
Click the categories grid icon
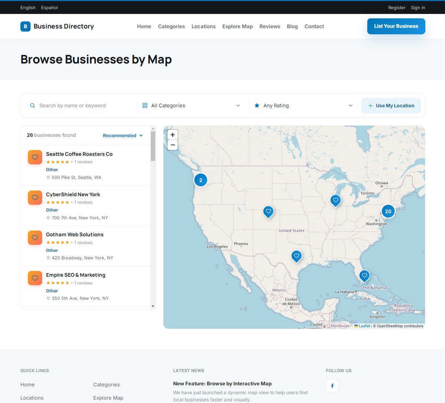pyautogui.click(x=145, y=106)
